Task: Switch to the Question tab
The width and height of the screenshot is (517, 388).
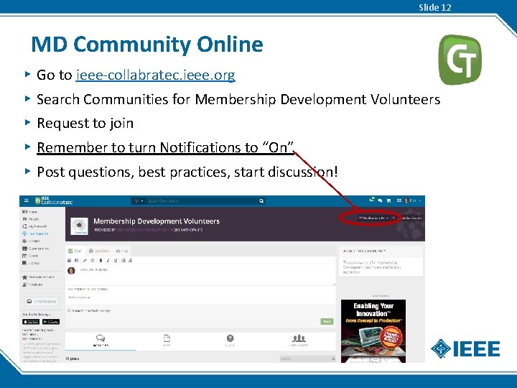Action: click(x=99, y=251)
